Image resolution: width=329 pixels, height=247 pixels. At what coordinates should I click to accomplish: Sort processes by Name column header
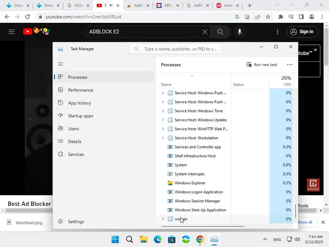coord(194,81)
